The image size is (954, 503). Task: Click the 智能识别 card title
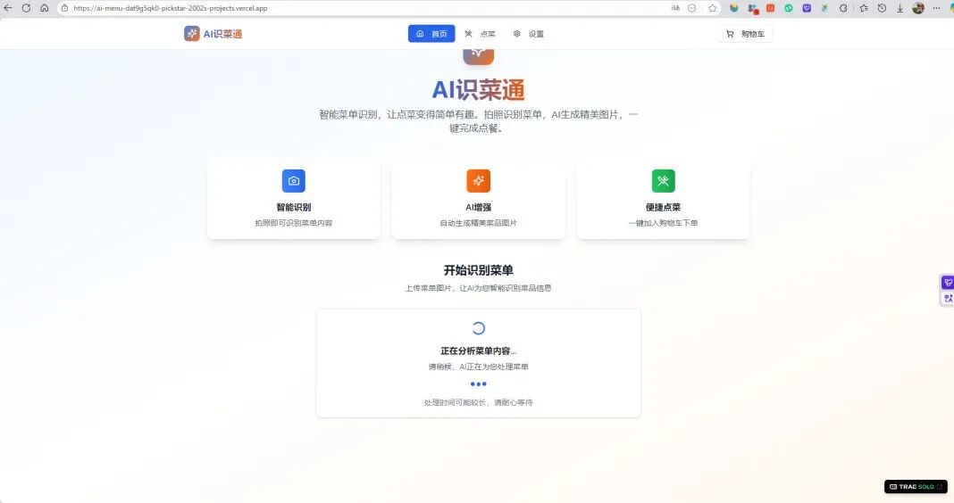pos(294,207)
